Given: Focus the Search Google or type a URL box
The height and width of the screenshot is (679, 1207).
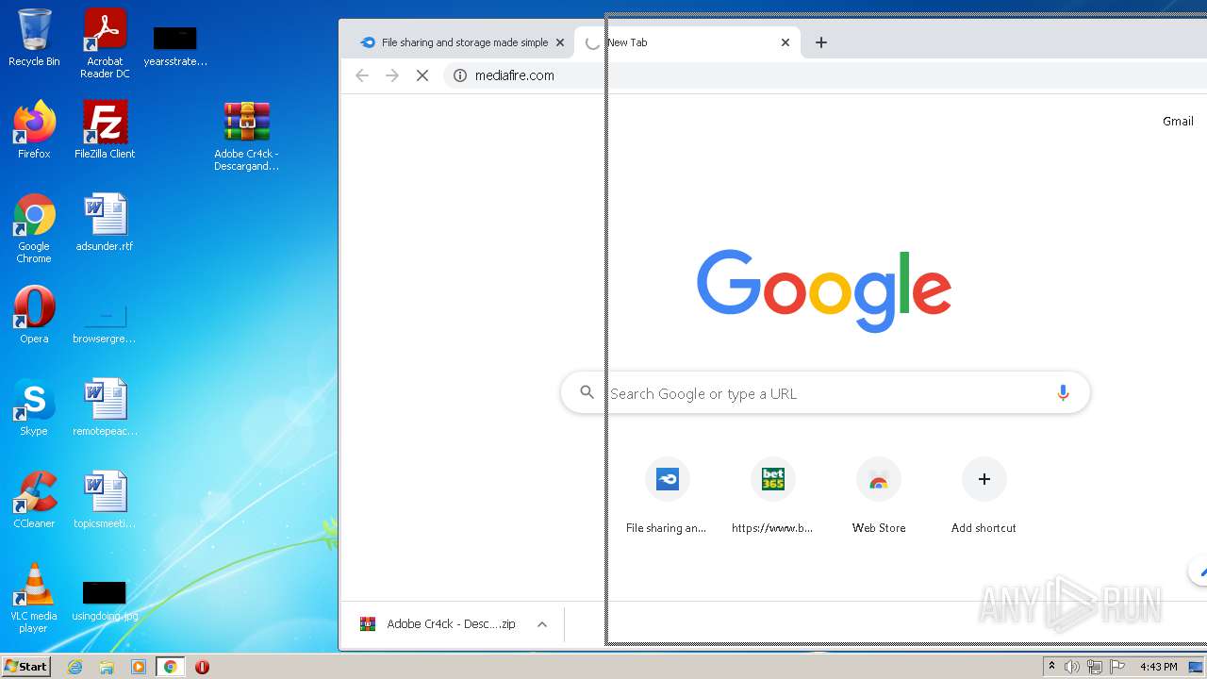Looking at the screenshot, I should pos(825,393).
